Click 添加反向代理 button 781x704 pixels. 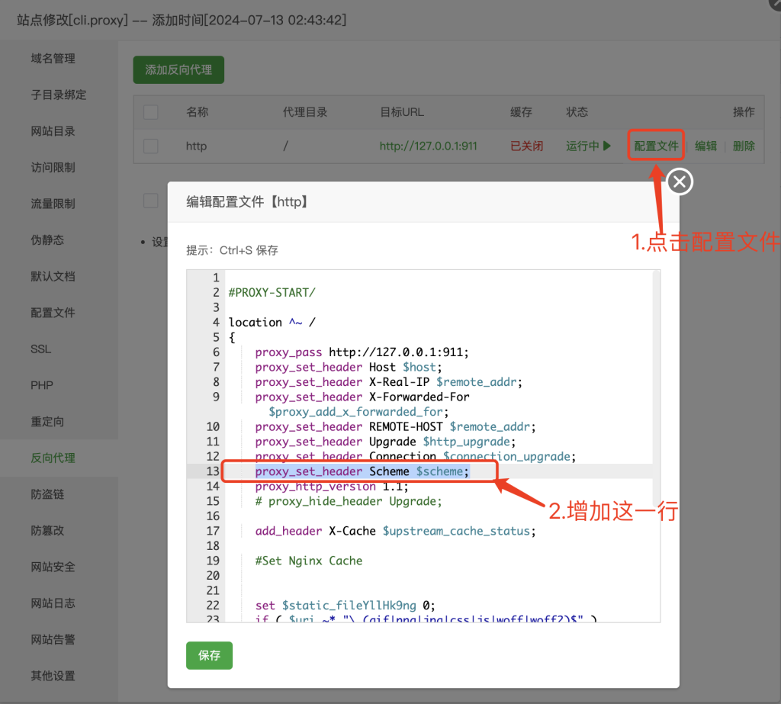click(x=178, y=69)
